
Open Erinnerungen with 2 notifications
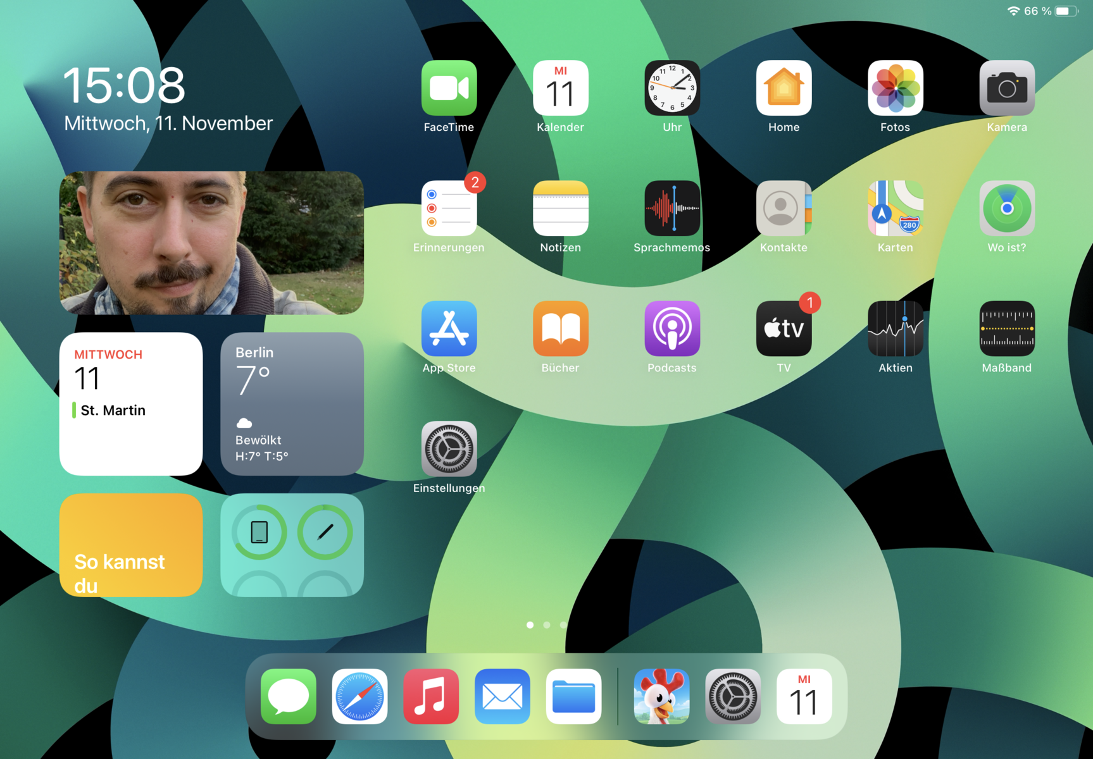point(449,208)
